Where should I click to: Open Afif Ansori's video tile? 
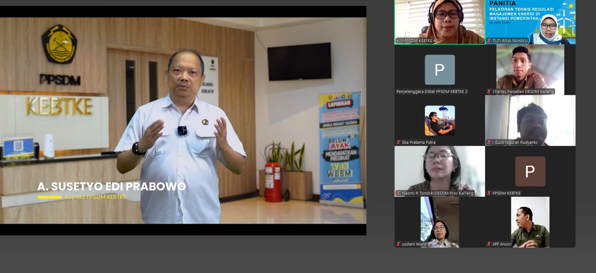pos(530,222)
